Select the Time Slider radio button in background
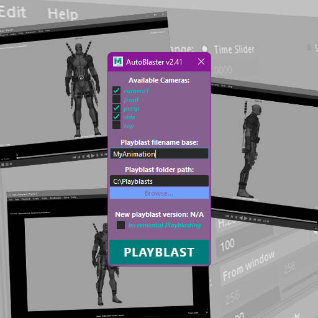Image resolution: width=318 pixels, height=318 pixels. point(204,48)
